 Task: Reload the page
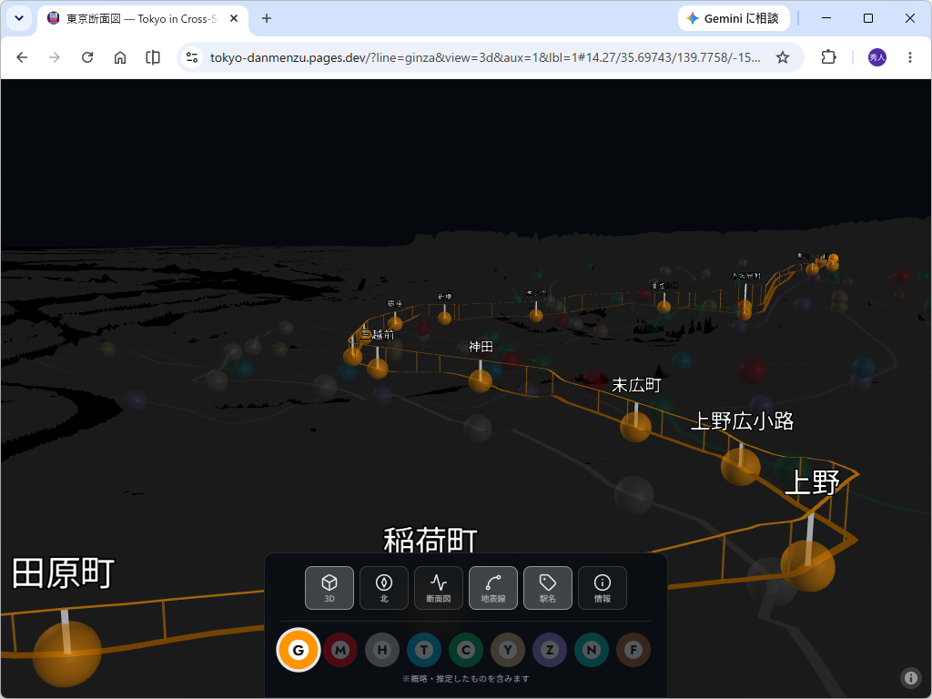[x=87, y=57]
